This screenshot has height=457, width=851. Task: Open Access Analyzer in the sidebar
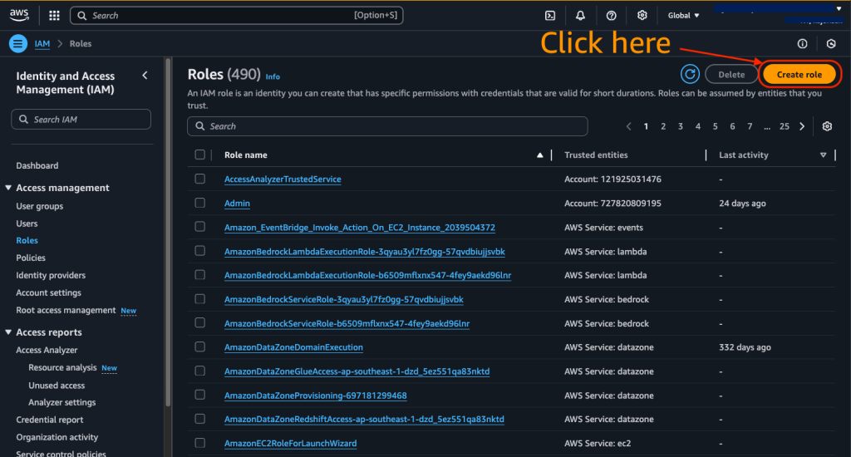pos(47,350)
